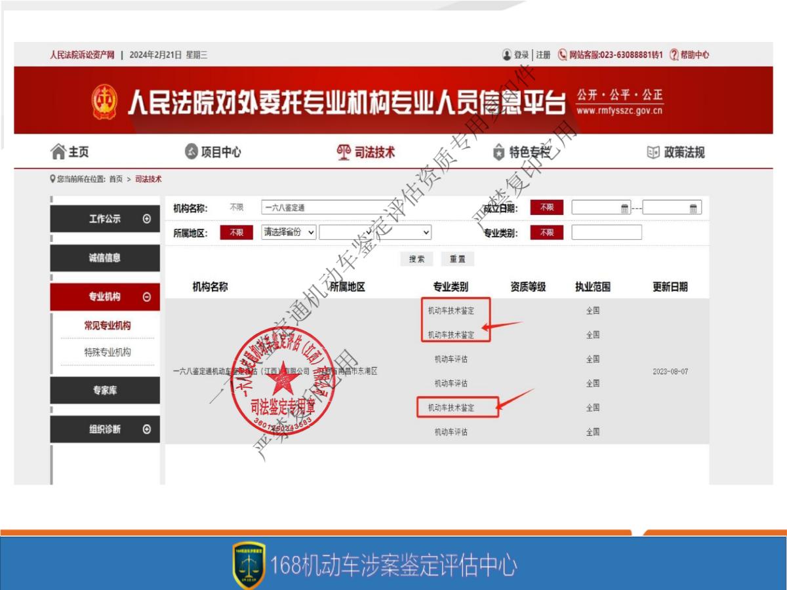Toggle 不限 next to 专业类别
Viewport: 787px width, 590px height.
pos(546,232)
